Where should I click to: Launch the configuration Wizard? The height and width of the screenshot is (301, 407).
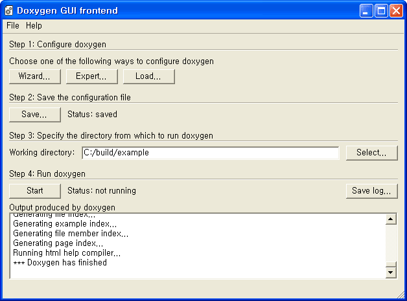pyautogui.click(x=34, y=76)
